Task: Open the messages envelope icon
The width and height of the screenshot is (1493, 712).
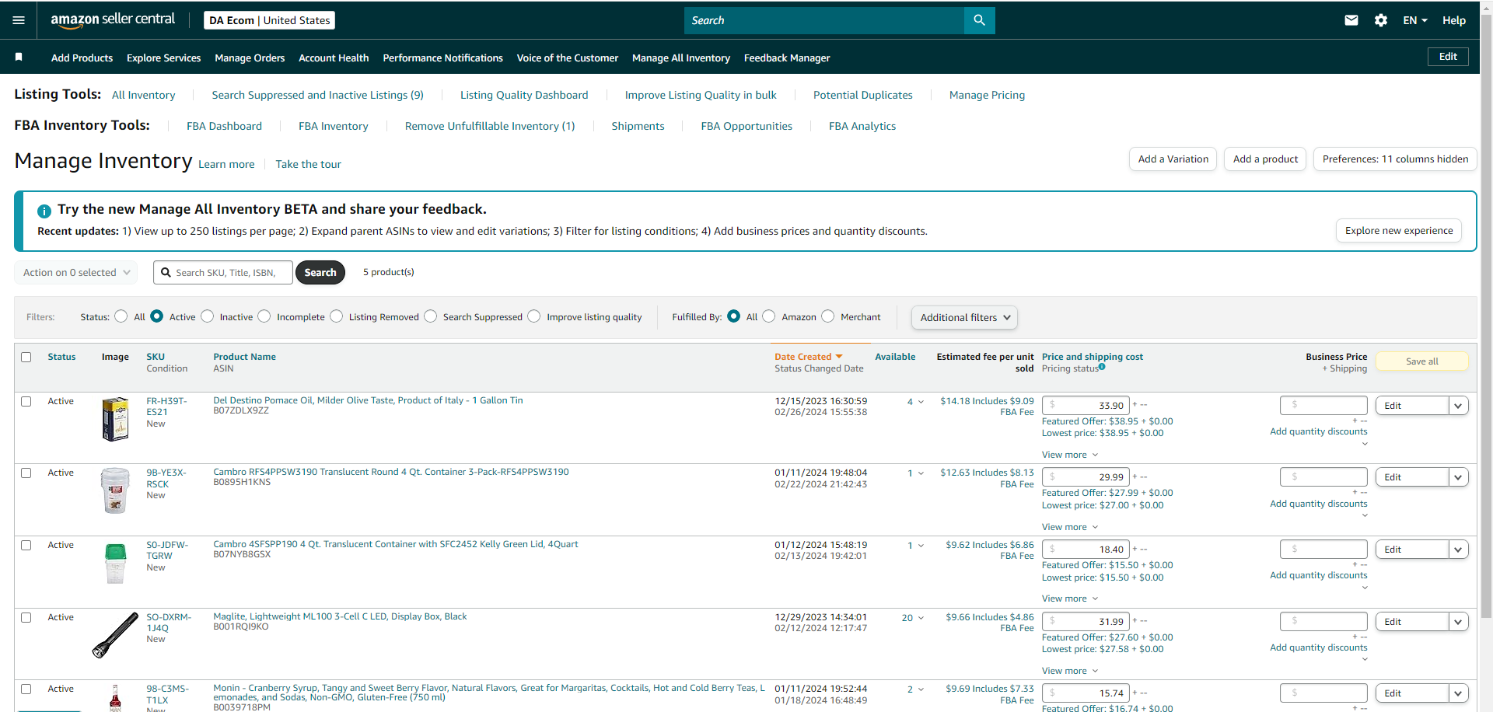Action: coord(1351,20)
